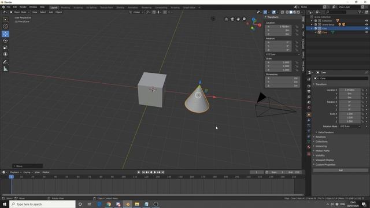Open the Output properties tab icon
Image resolution: width=370 pixels, height=208 pixels.
pyautogui.click(x=309, y=91)
